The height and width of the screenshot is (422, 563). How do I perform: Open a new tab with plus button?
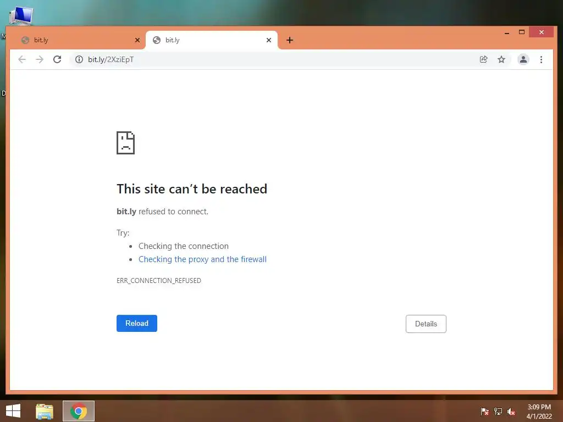coord(290,40)
